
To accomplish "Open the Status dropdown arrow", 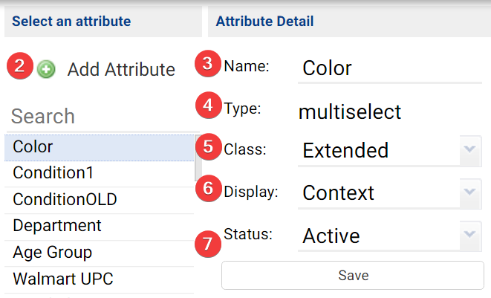I will pyautogui.click(x=469, y=236).
